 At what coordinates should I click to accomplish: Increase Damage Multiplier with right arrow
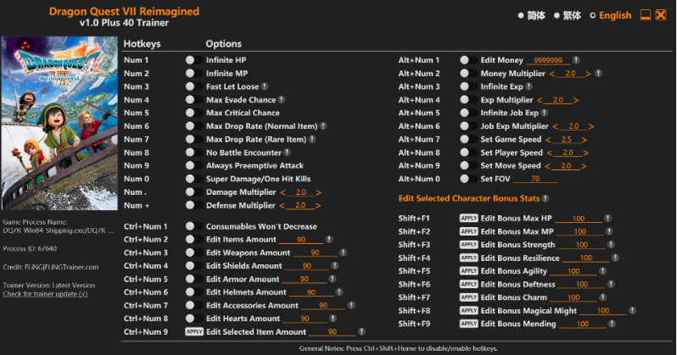[319, 192]
